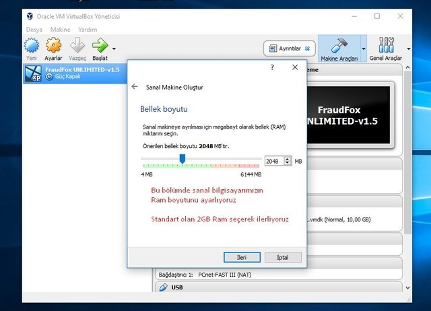Click 'PCnet-FAST III (NAT)' adapter text

(224, 275)
